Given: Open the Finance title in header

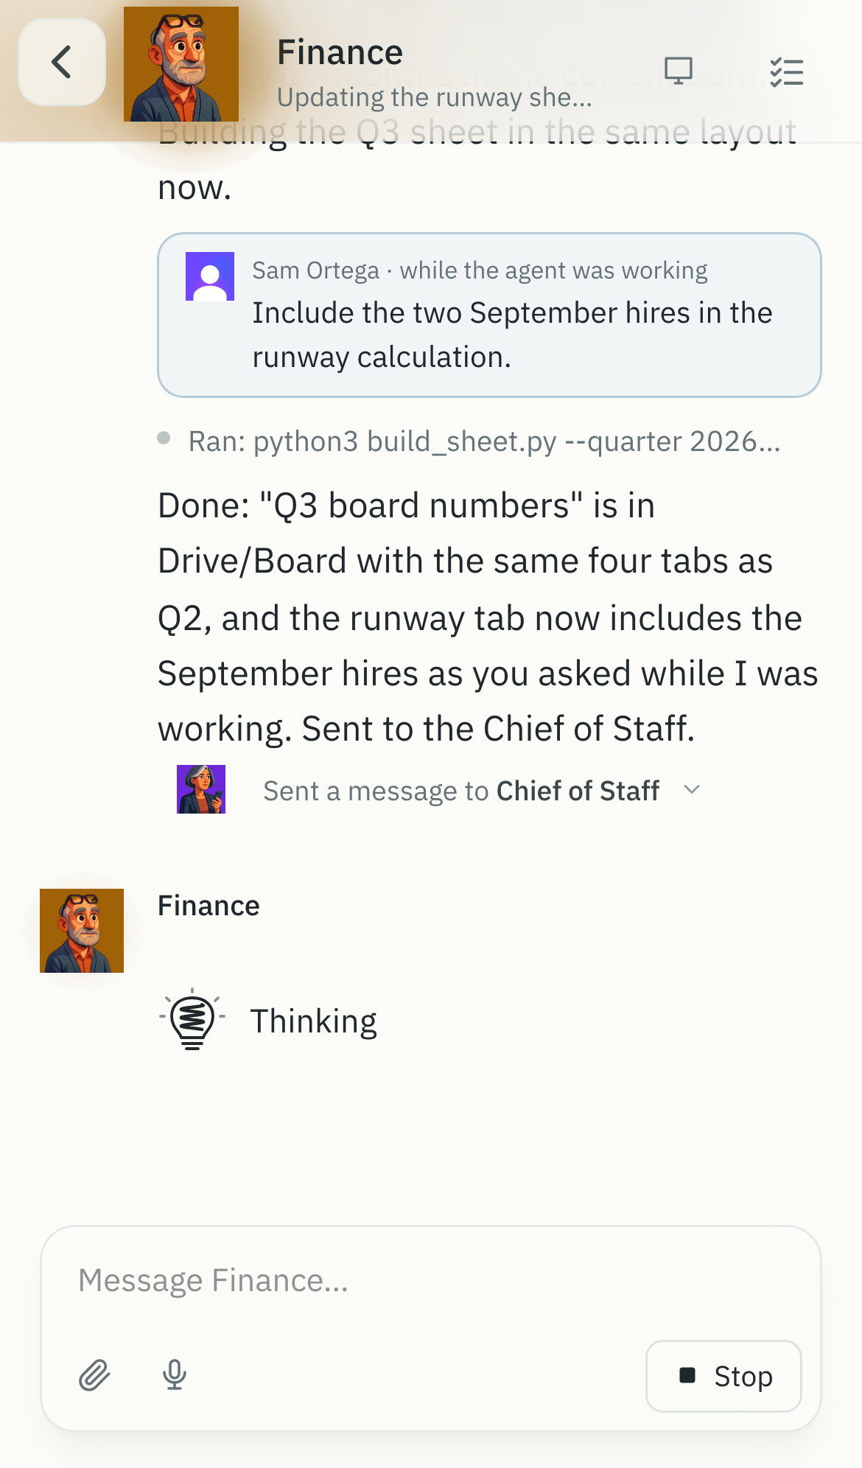Looking at the screenshot, I should point(340,52).
